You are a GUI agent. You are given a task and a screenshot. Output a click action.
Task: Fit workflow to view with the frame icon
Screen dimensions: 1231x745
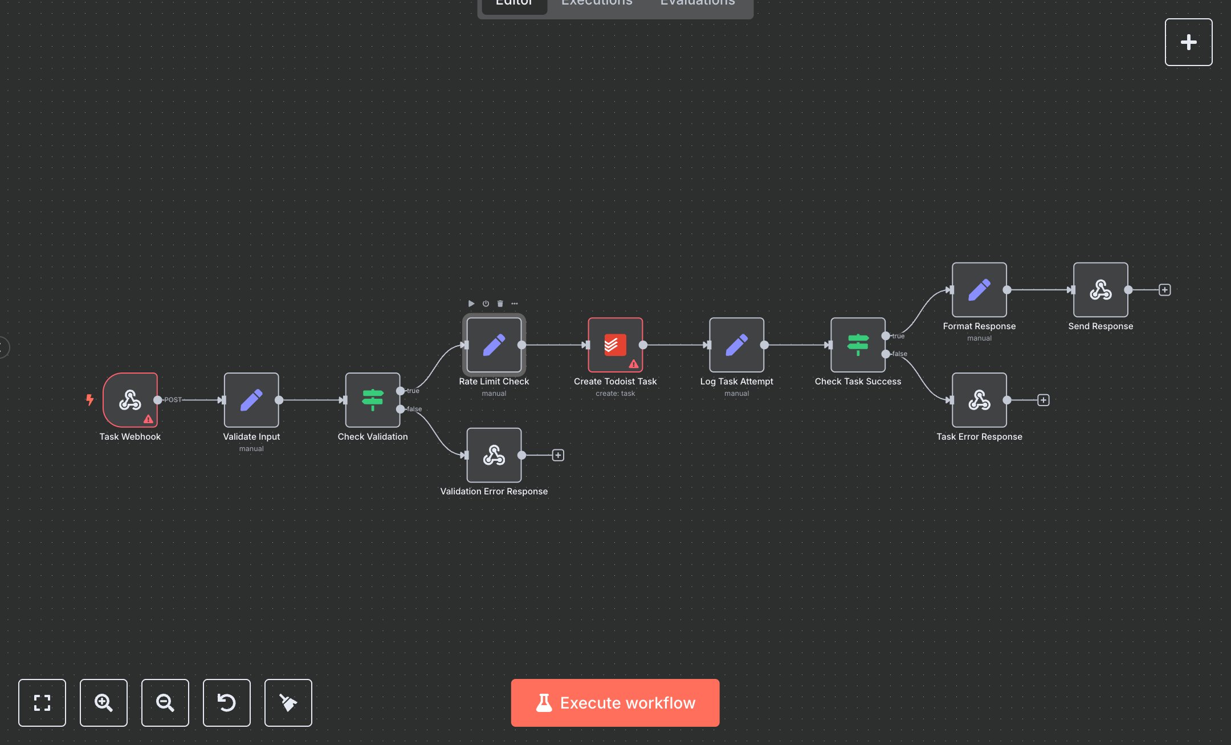(x=42, y=703)
